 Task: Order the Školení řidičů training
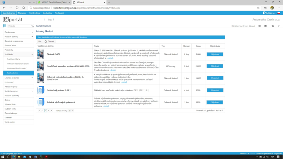click(215, 54)
